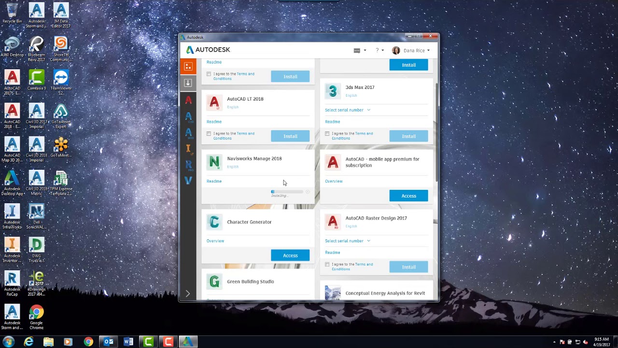618x348 pixels.
Task: Click the Navisworks installing progress bar
Action: pyautogui.click(x=287, y=192)
